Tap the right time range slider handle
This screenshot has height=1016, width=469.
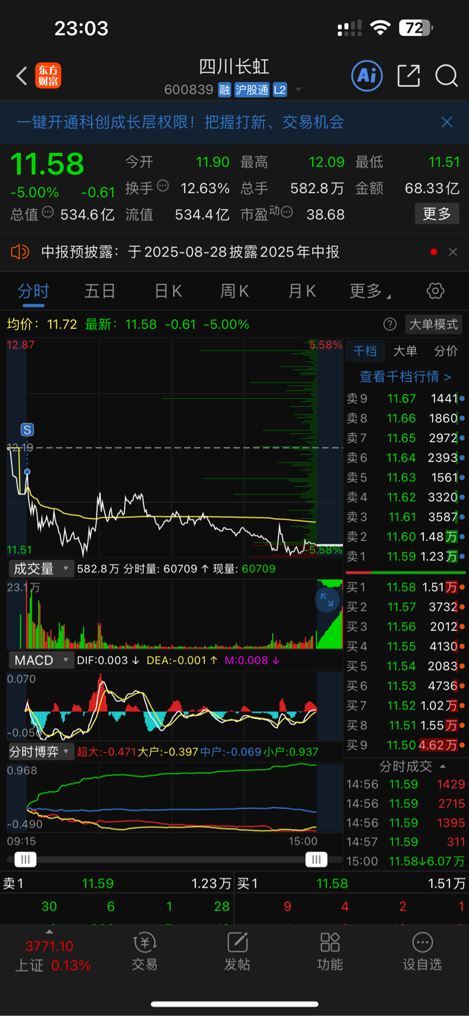(x=316, y=860)
